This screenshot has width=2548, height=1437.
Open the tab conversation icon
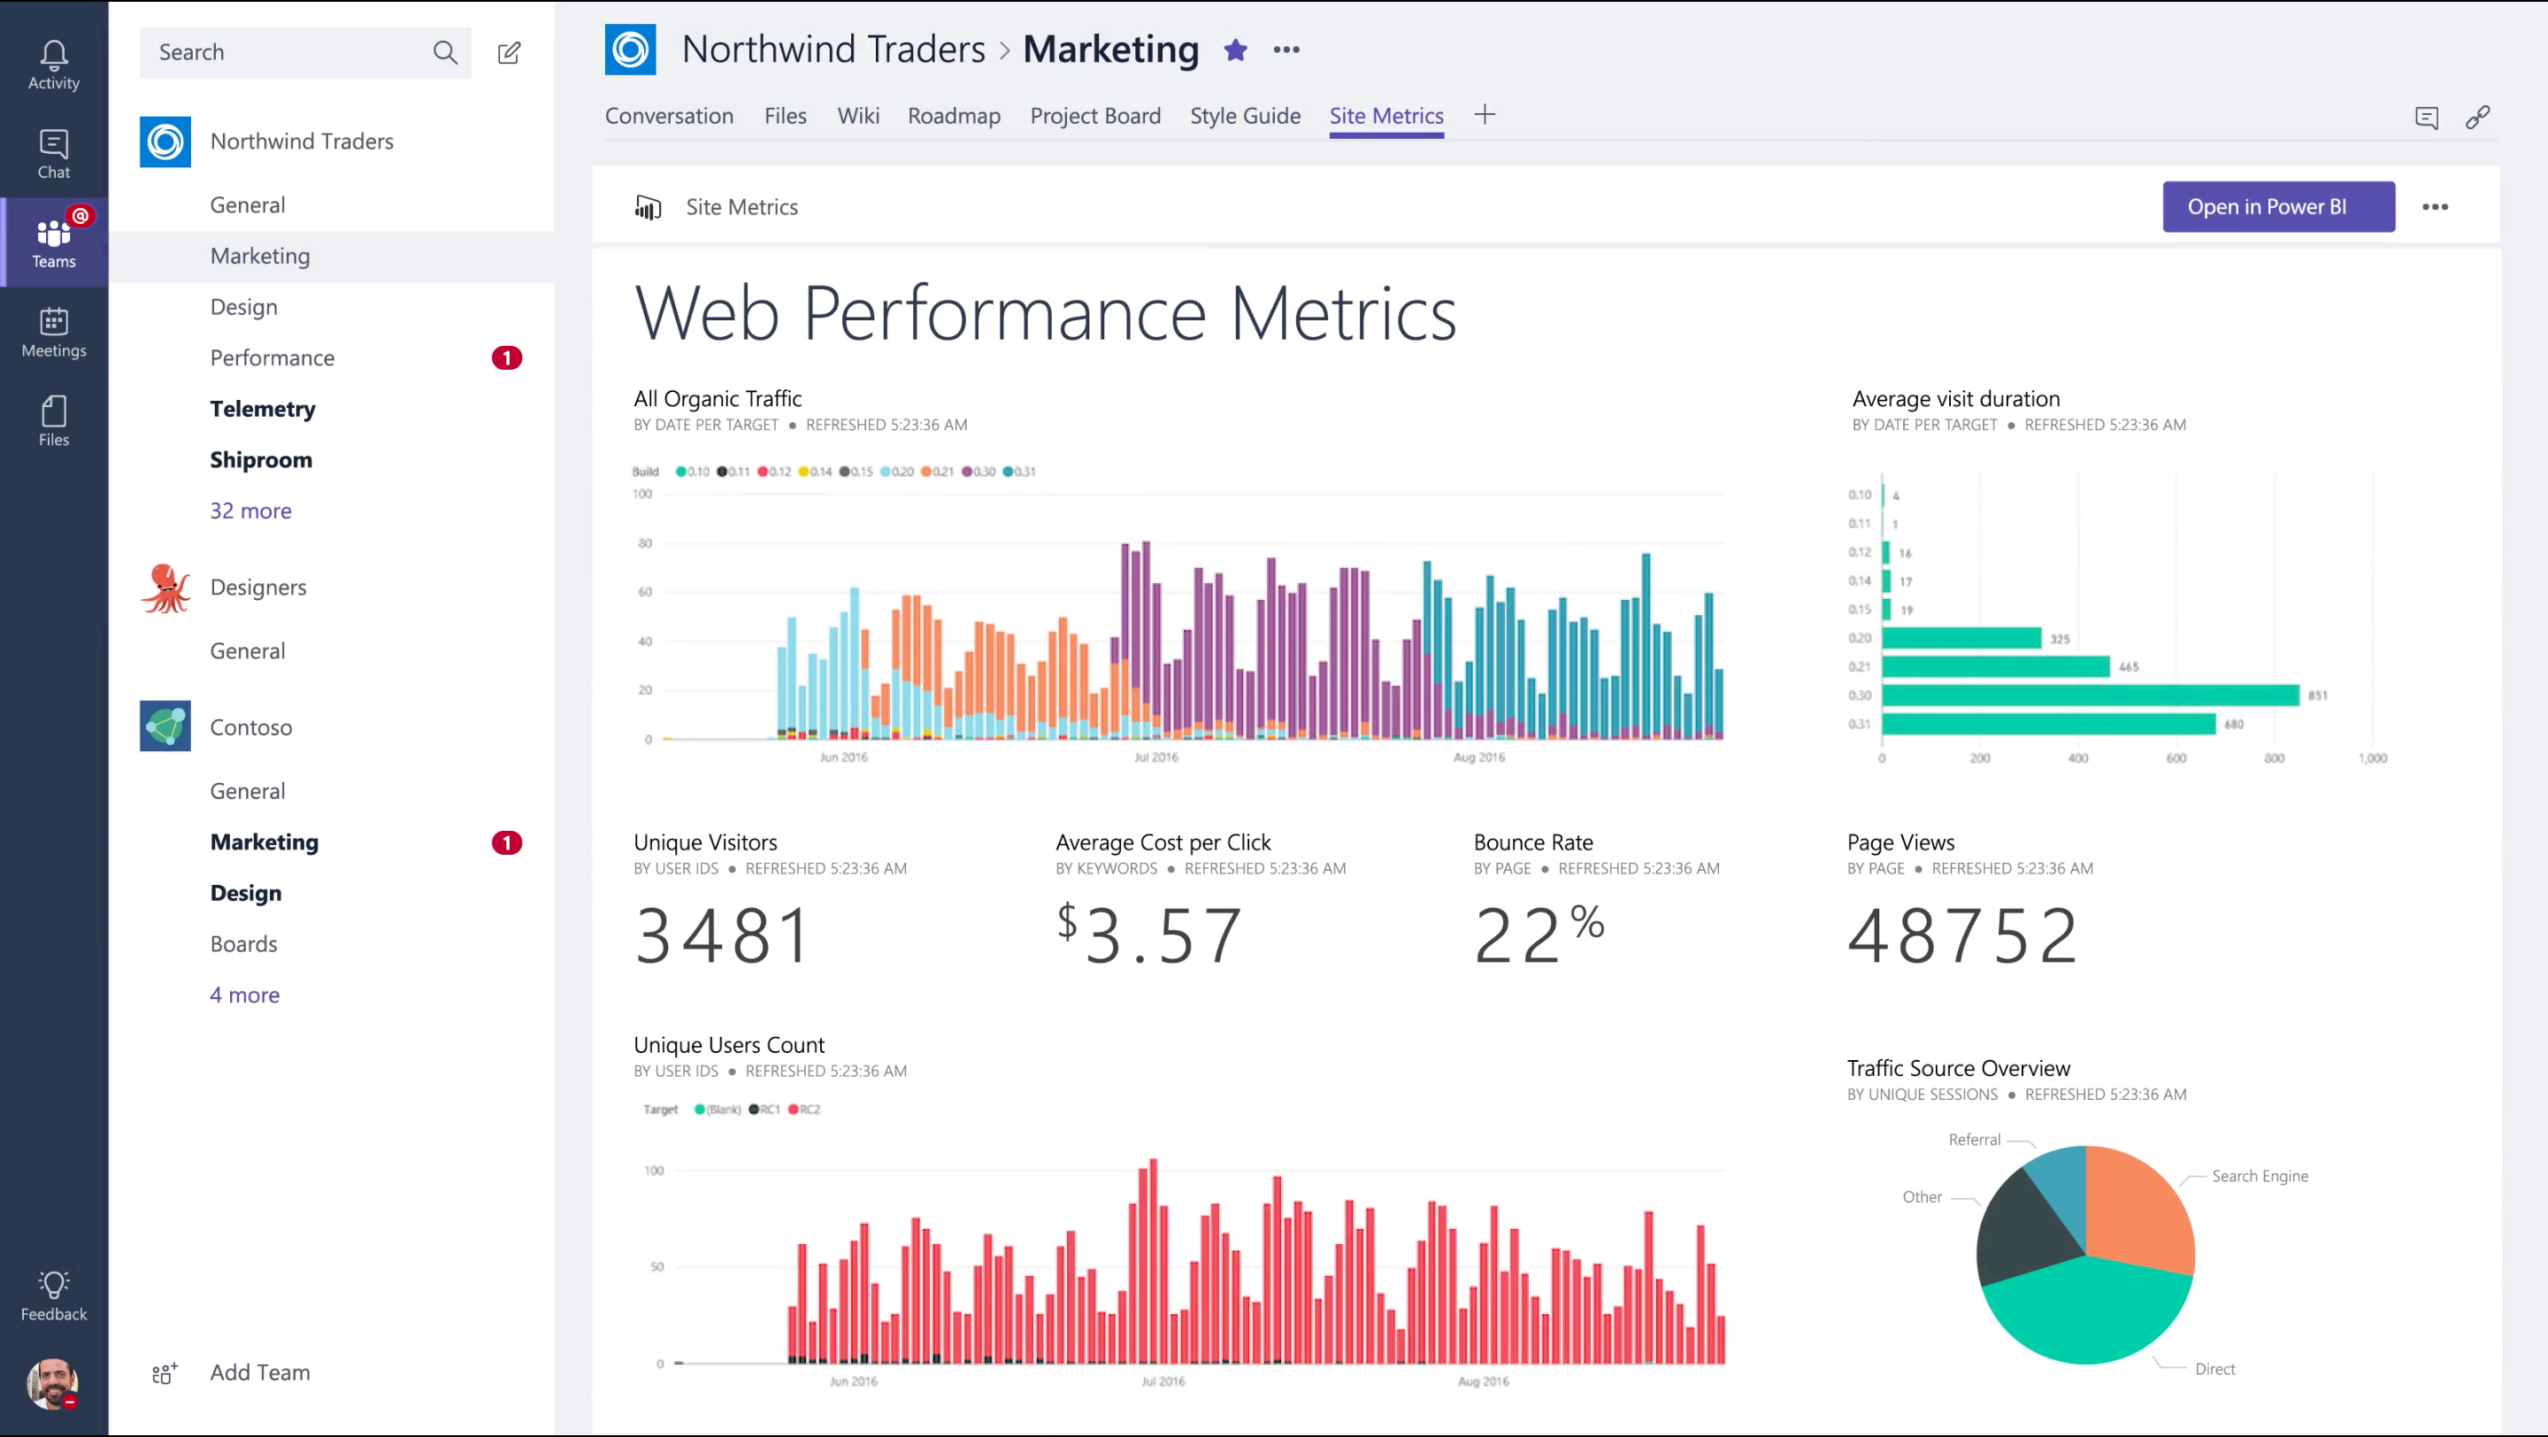click(x=2426, y=118)
